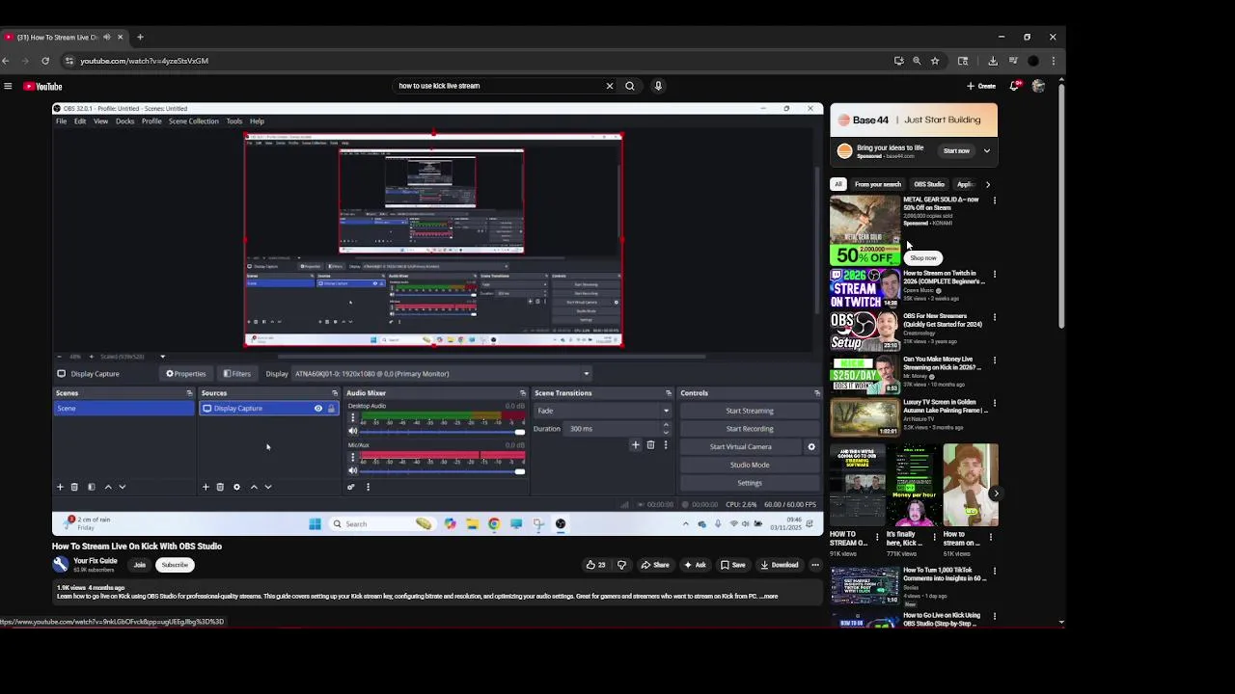Open the Audio Mixer options menu at the bottom
This screenshot has height=694, width=1235.
tap(368, 487)
